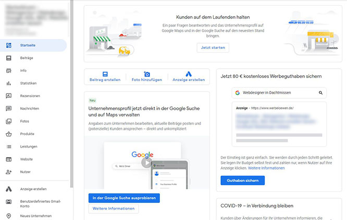Image resolution: width=347 pixels, height=220 pixels.
Task: Click the Produkte shopping basket icon
Action: [x=9, y=134]
